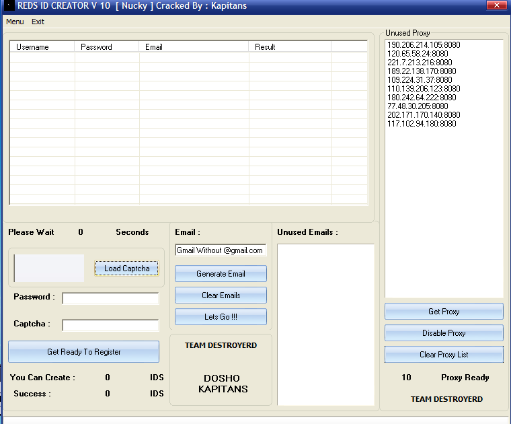
Task: Click the Unused Proxy group label
Action: pyautogui.click(x=407, y=33)
